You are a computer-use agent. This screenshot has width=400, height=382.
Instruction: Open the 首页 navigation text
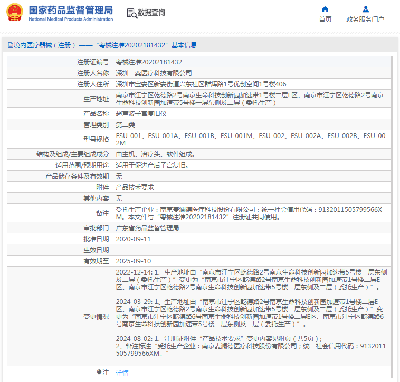(x=325, y=19)
